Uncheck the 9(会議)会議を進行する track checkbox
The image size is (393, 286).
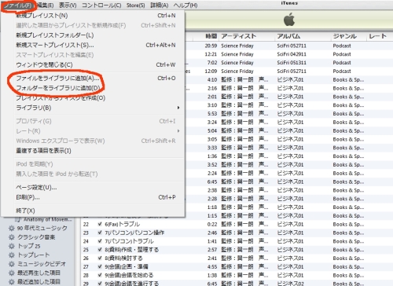coord(100,284)
